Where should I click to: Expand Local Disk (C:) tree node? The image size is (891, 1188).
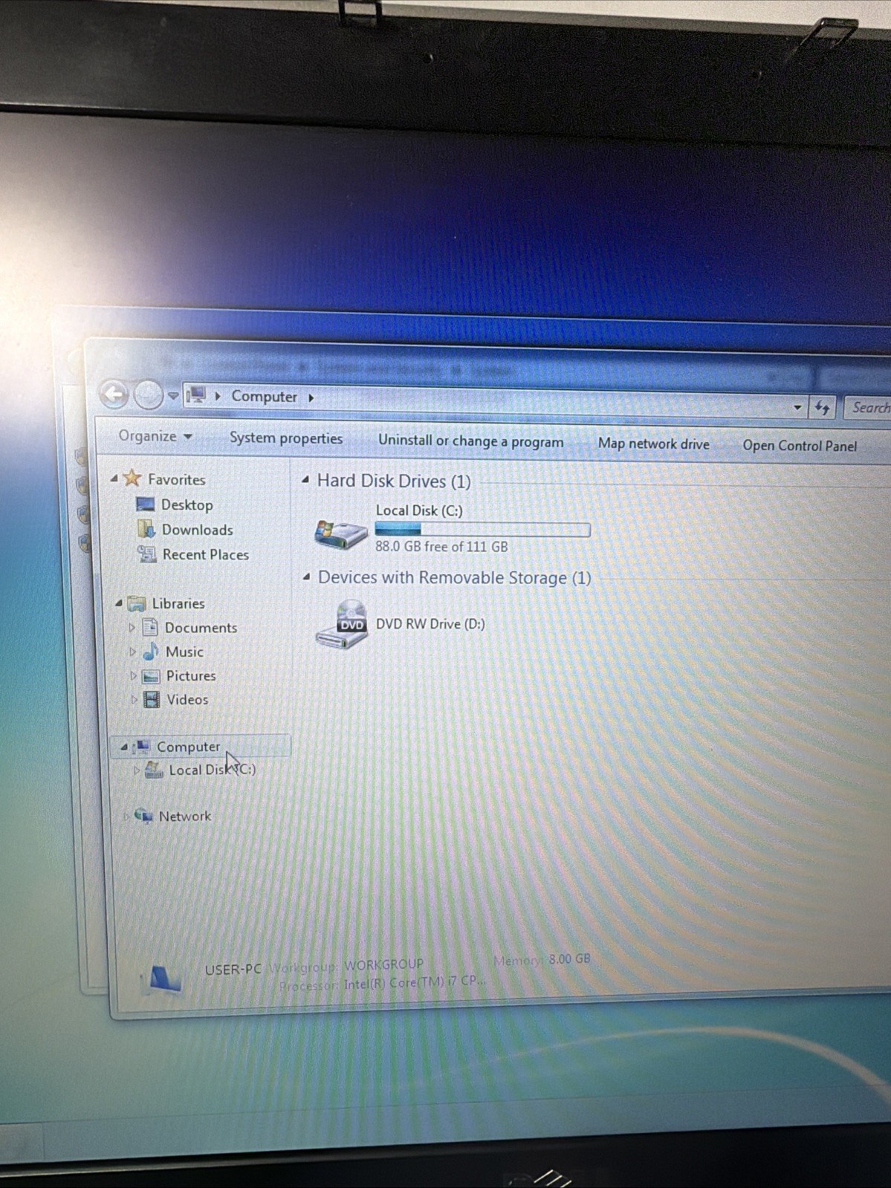click(136, 770)
